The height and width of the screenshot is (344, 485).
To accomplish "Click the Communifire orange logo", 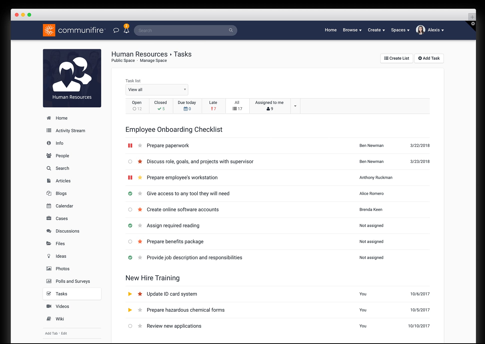I will (x=49, y=30).
